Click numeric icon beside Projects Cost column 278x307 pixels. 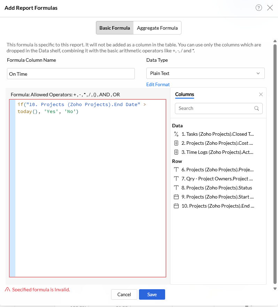coord(176,143)
